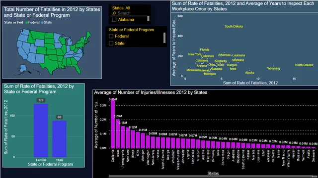Click the Delaware axis label in injuries chart
Image resolution: width=318 pixels, height=178 pixels.
coord(314,156)
